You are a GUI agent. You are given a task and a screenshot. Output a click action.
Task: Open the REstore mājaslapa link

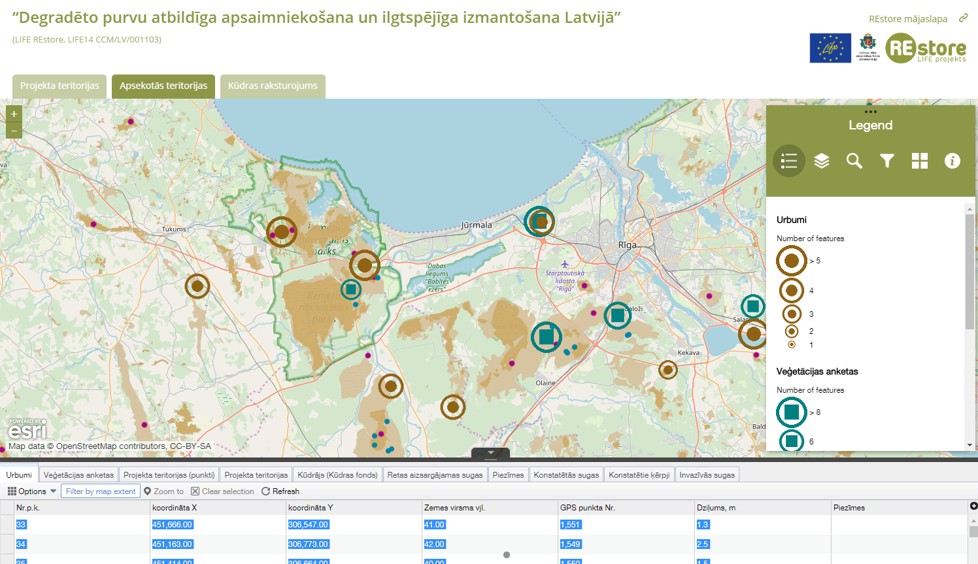click(908, 19)
